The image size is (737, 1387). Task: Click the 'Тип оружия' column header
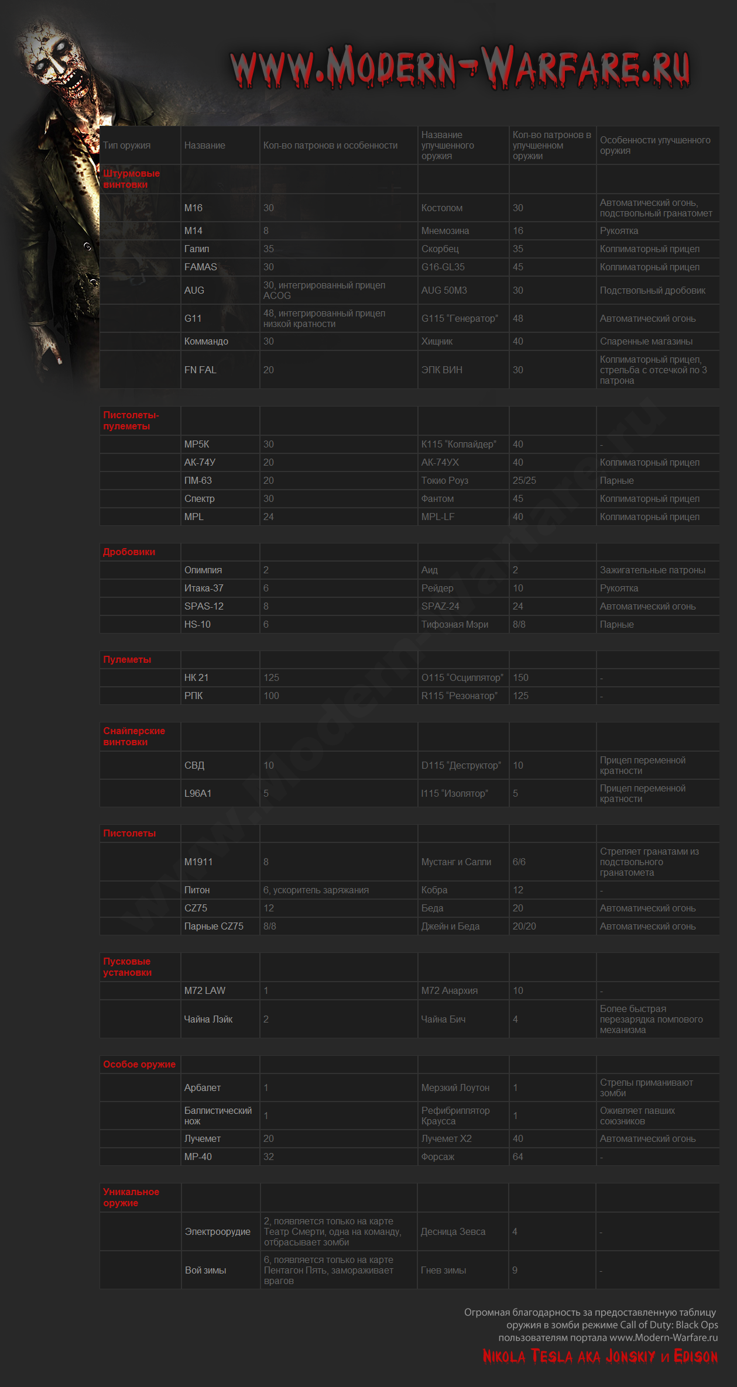pyautogui.click(x=127, y=146)
